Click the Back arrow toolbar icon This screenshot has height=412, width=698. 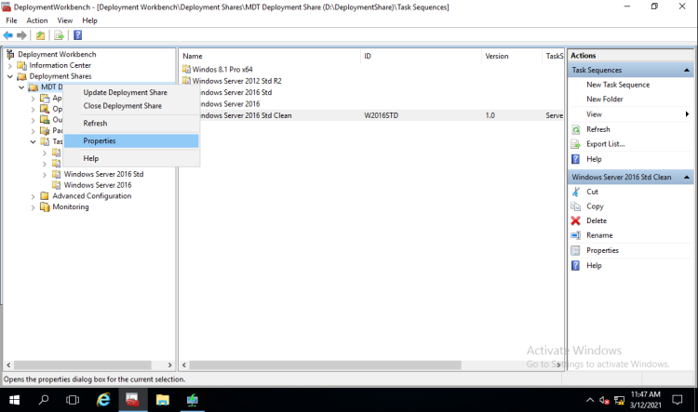pos(8,35)
